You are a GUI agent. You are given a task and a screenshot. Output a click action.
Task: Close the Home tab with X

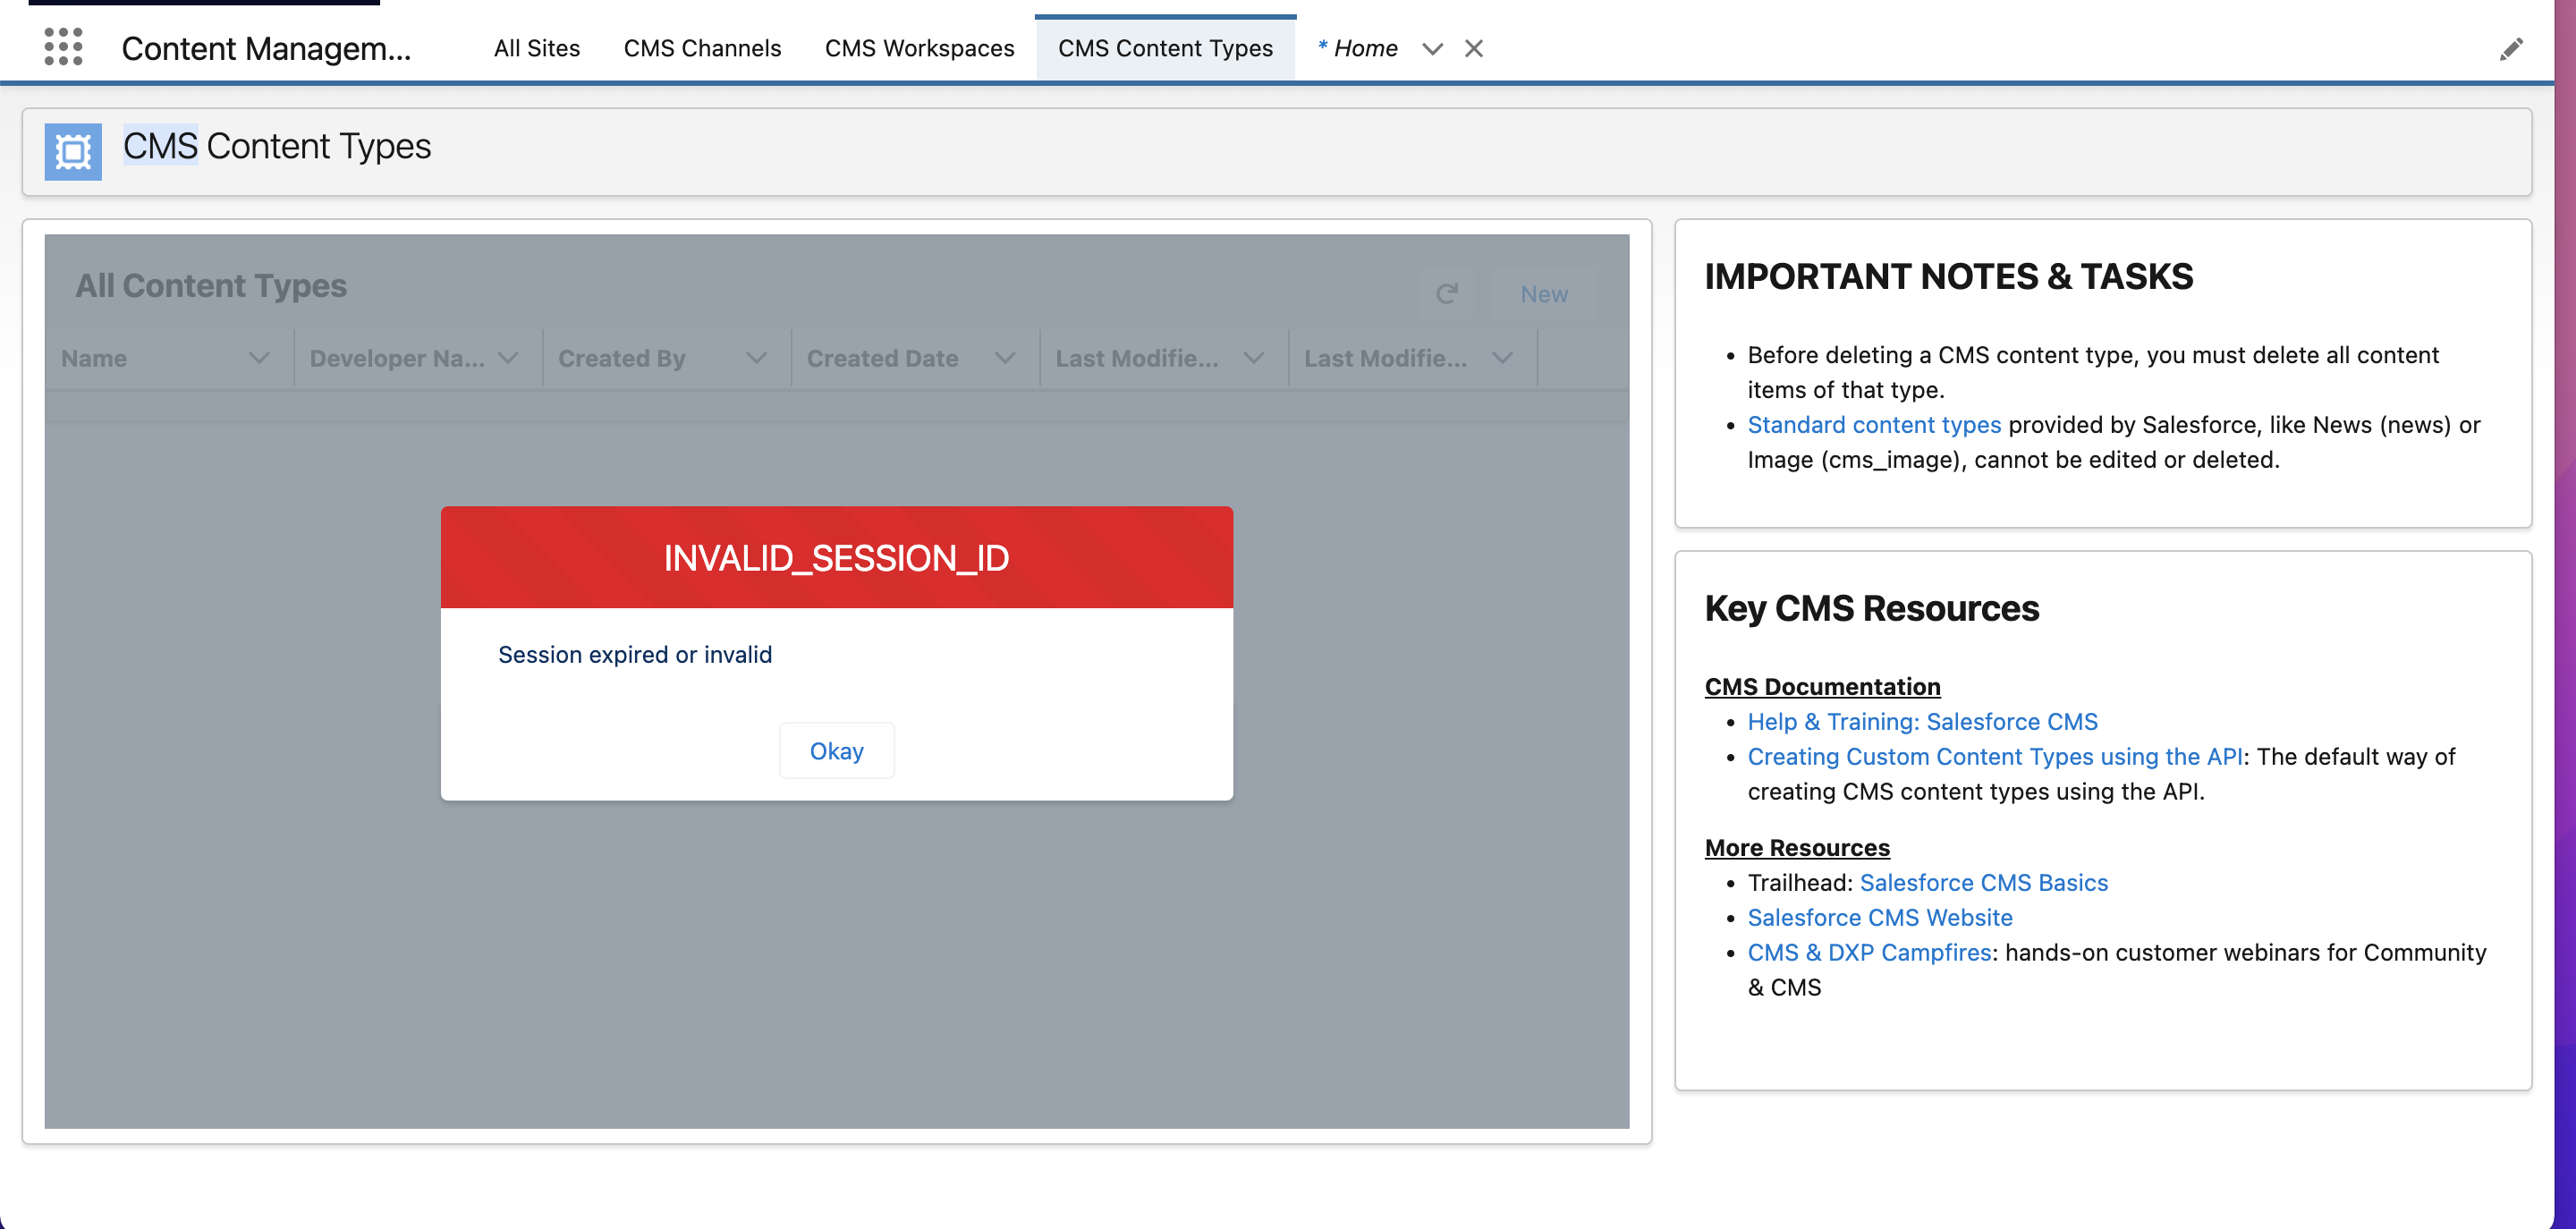point(1473,48)
